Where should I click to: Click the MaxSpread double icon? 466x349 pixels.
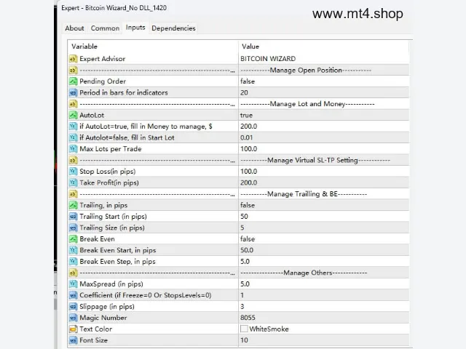pyautogui.click(x=73, y=284)
